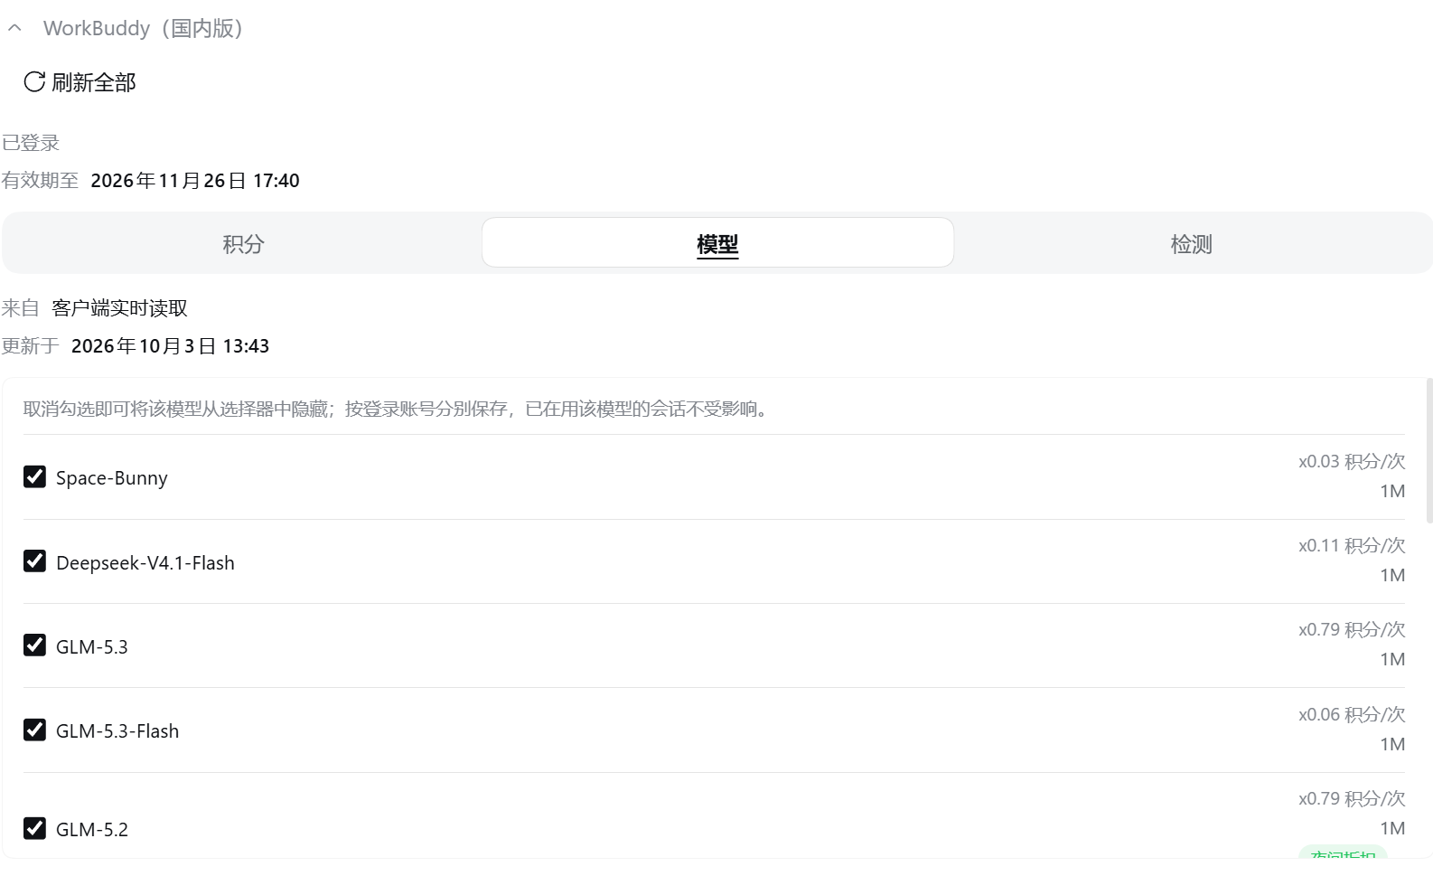
Task: Collapse the WorkBuddy（国内版）section chevron
Action: click(14, 28)
